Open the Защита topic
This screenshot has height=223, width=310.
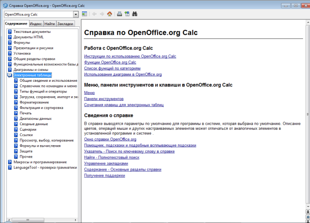(x=26, y=151)
